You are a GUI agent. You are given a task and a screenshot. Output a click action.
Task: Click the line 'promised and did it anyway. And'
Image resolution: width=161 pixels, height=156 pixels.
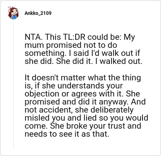pyautogui.click(x=85, y=102)
